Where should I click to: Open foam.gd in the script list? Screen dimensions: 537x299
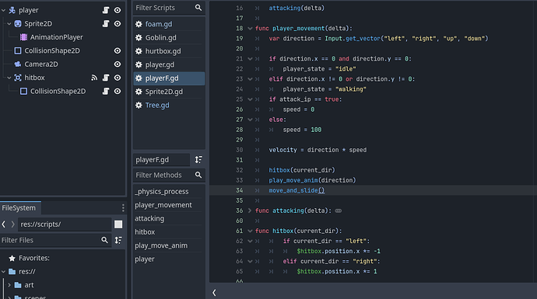tap(169, 24)
